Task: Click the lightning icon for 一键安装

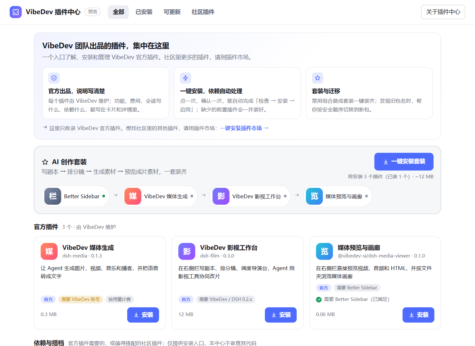Action: tap(185, 78)
